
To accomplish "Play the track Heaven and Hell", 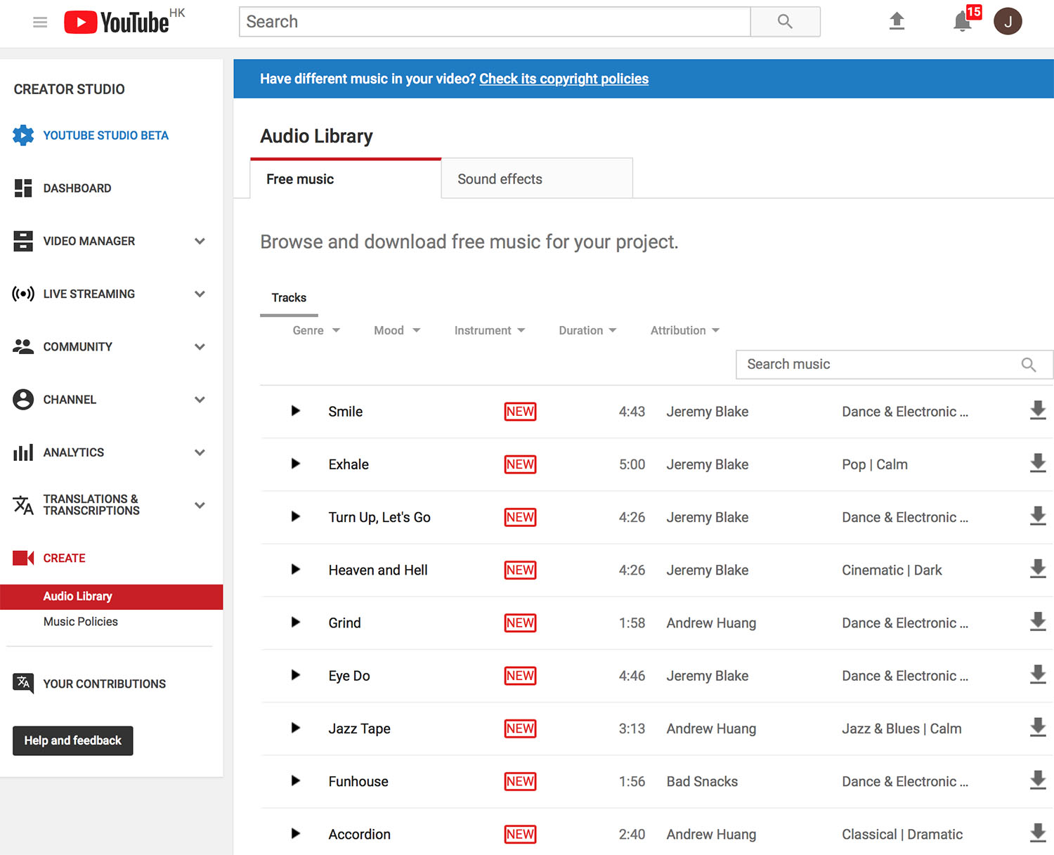I will point(296,570).
